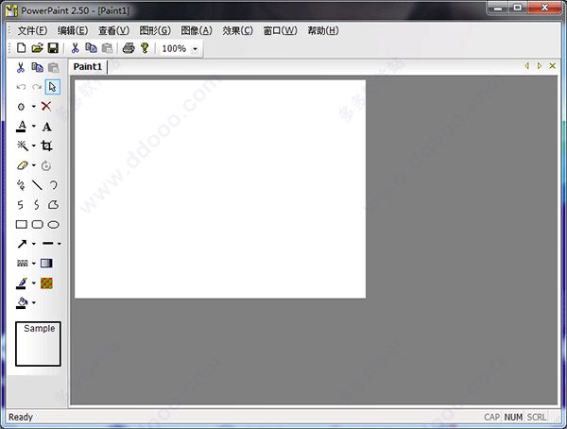Open the gradient fill swatch
The height and width of the screenshot is (429, 567).
[46, 263]
